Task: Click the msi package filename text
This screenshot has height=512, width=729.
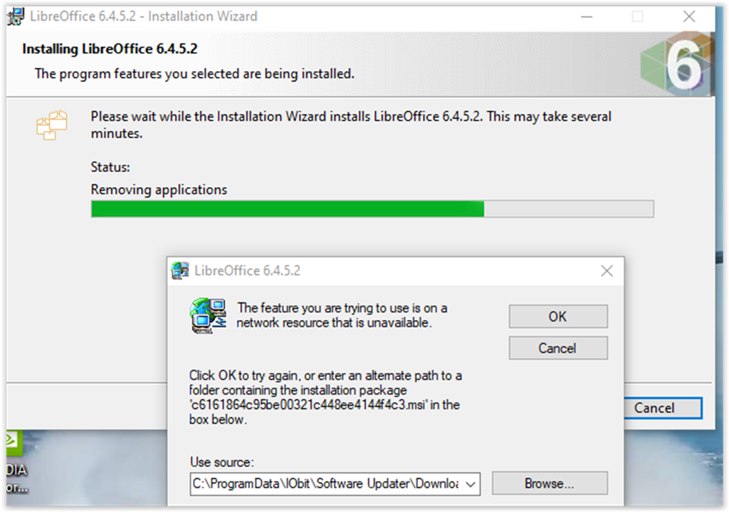Action: (x=308, y=405)
